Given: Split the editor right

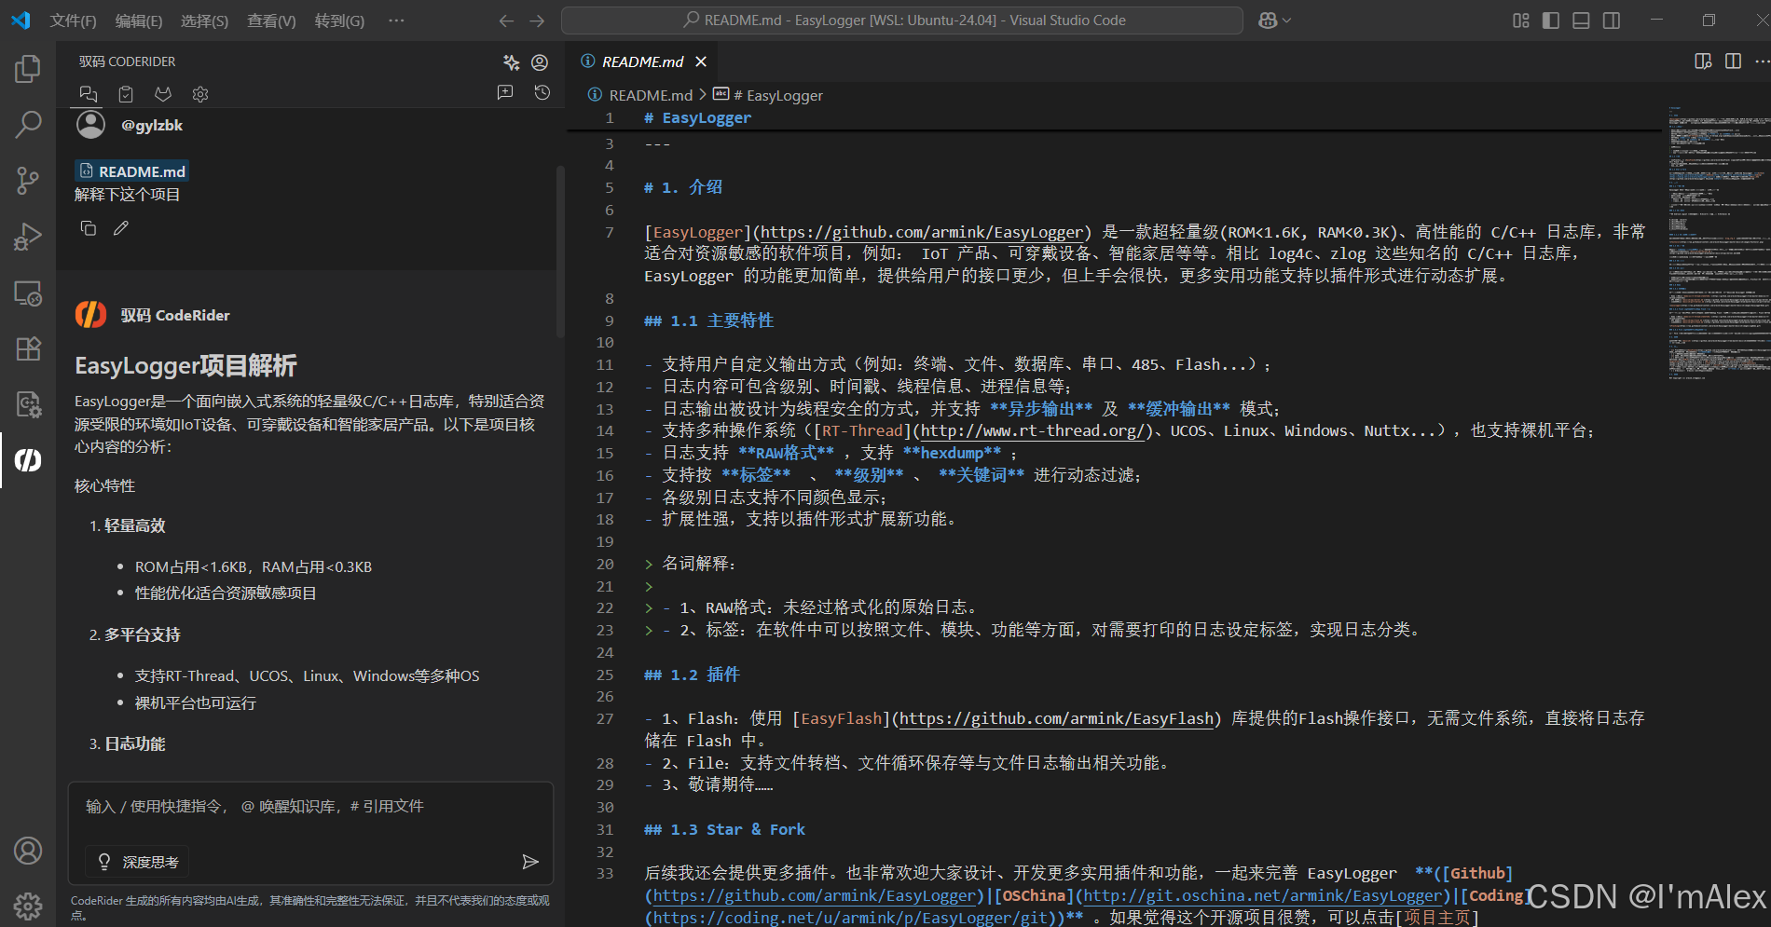Looking at the screenshot, I should [1733, 61].
